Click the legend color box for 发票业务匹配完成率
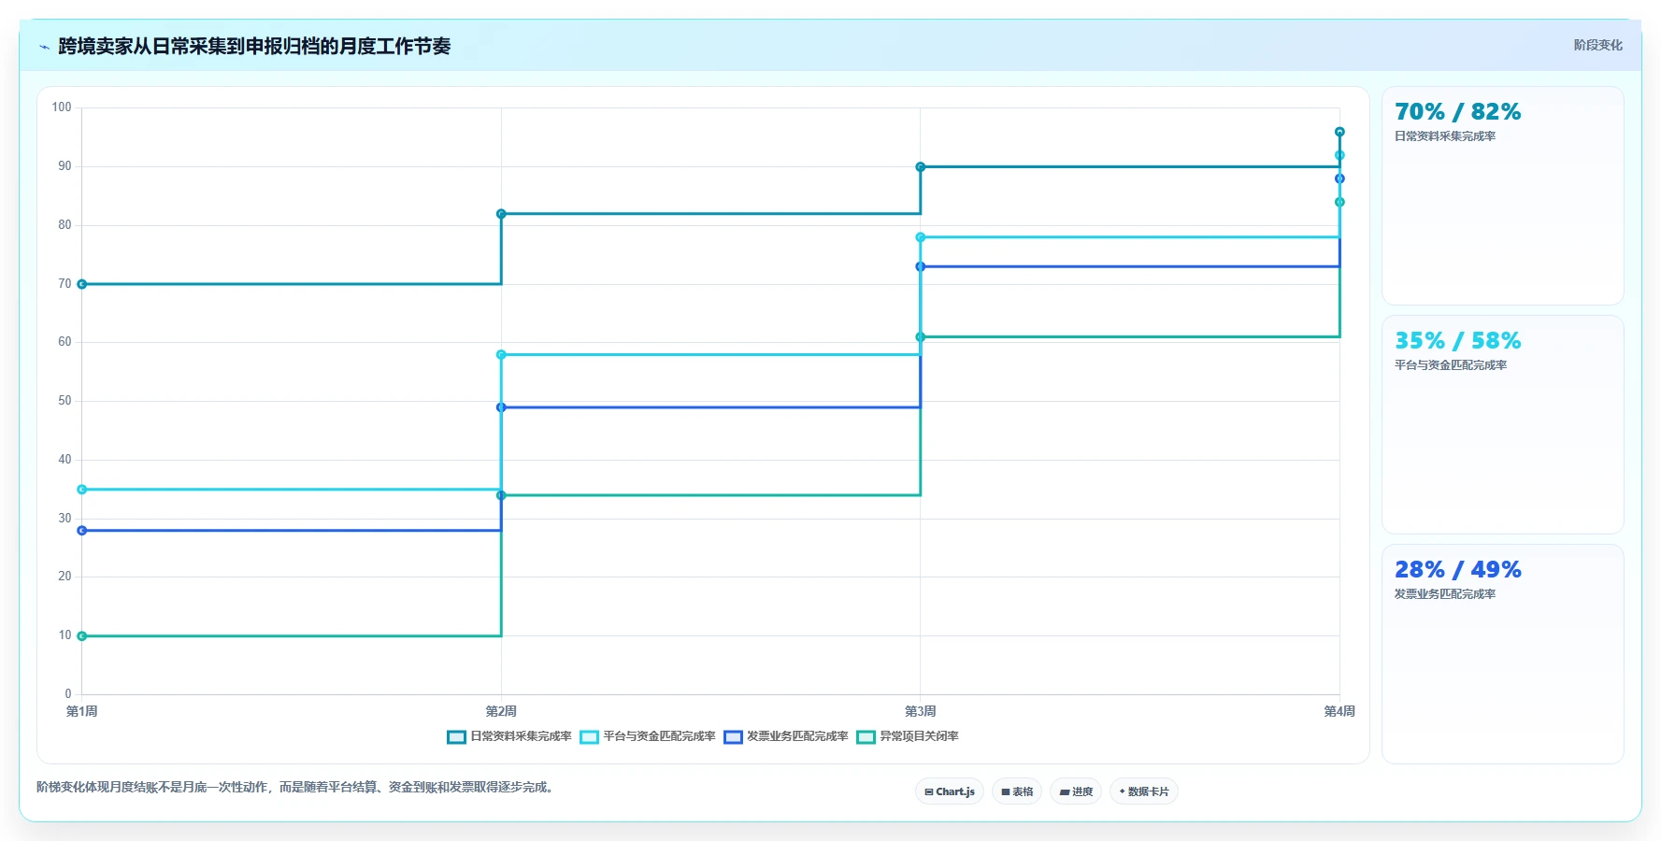The image size is (1661, 841). (734, 737)
